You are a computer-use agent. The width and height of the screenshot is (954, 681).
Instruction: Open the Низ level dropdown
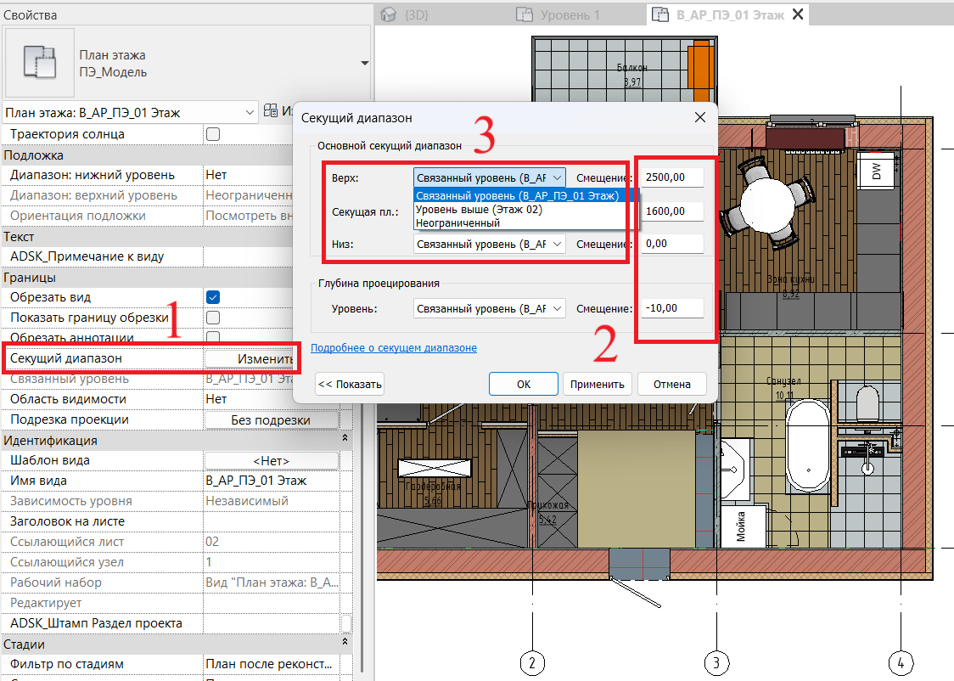point(490,244)
